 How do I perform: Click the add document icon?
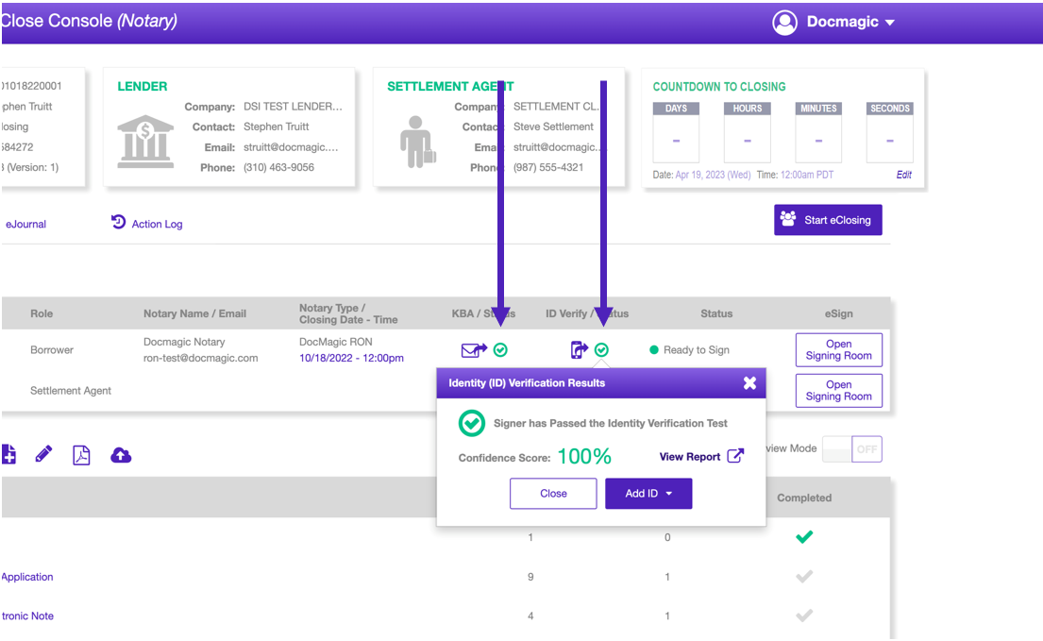pos(8,455)
